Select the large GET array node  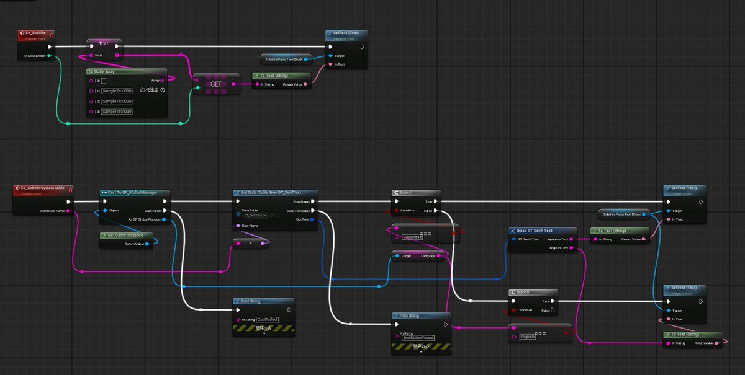(215, 84)
